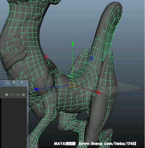Screen dimensions: 145x148
Task: Click the blue square plane handle
Action: [x=91, y=58]
